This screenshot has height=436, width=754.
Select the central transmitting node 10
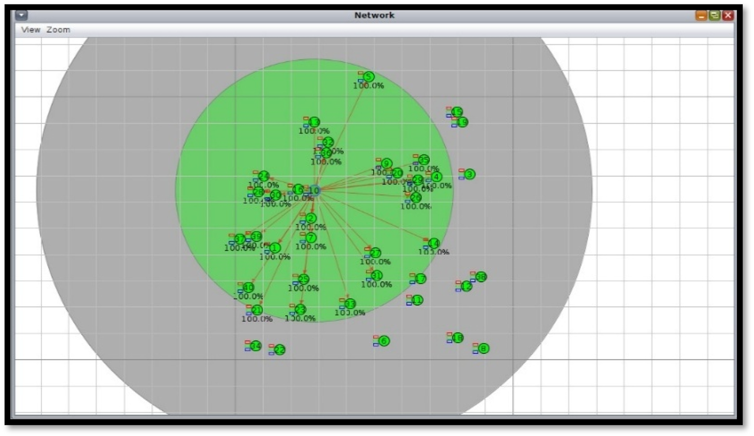[x=314, y=191]
